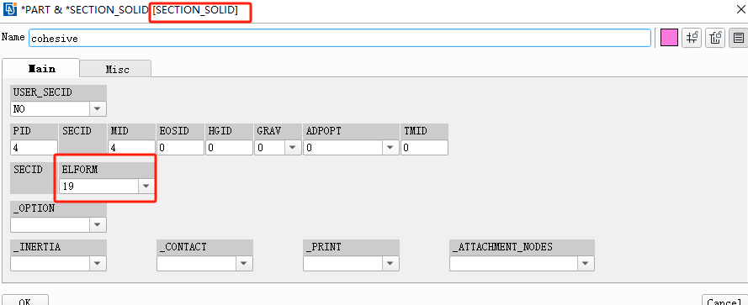
Task: Click the OK button
Action: (x=24, y=300)
